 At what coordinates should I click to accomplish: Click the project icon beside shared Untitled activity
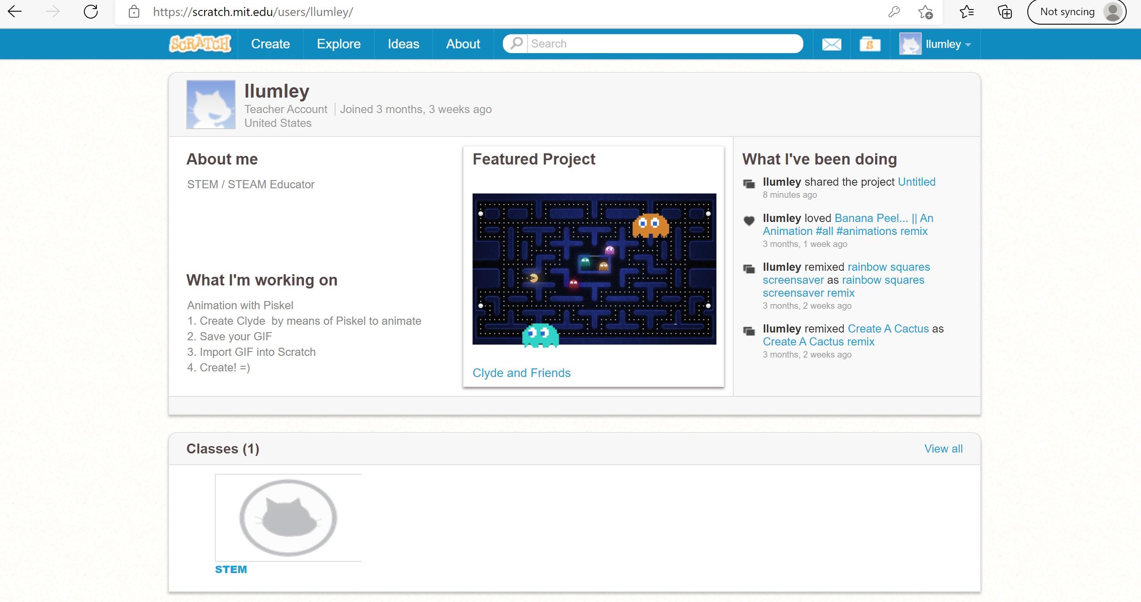tap(749, 184)
